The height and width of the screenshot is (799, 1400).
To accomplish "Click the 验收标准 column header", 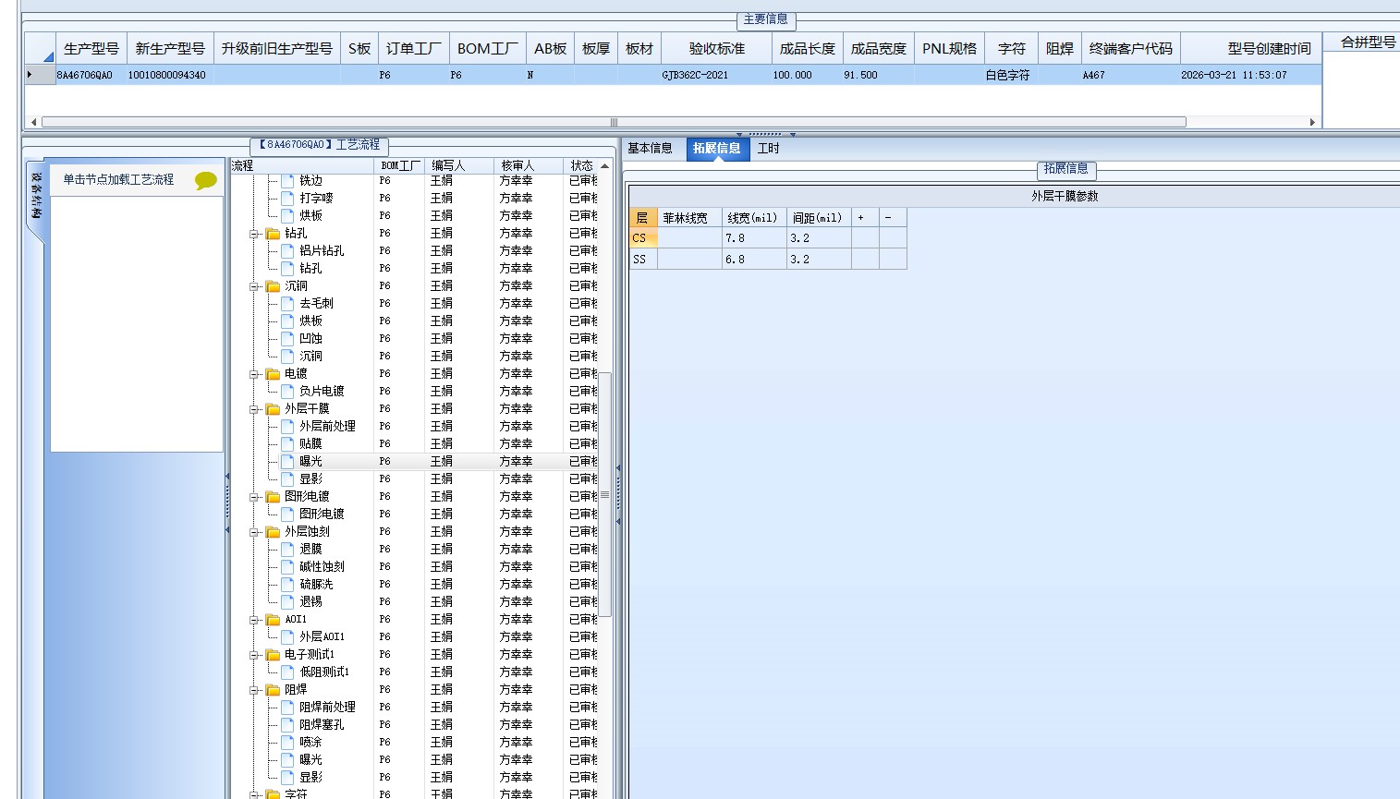I will (717, 48).
